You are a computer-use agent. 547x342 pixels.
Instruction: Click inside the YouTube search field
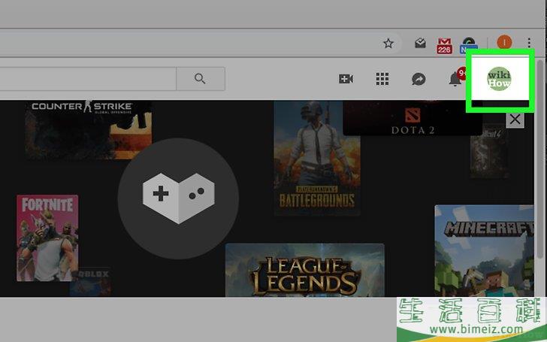tap(88, 79)
